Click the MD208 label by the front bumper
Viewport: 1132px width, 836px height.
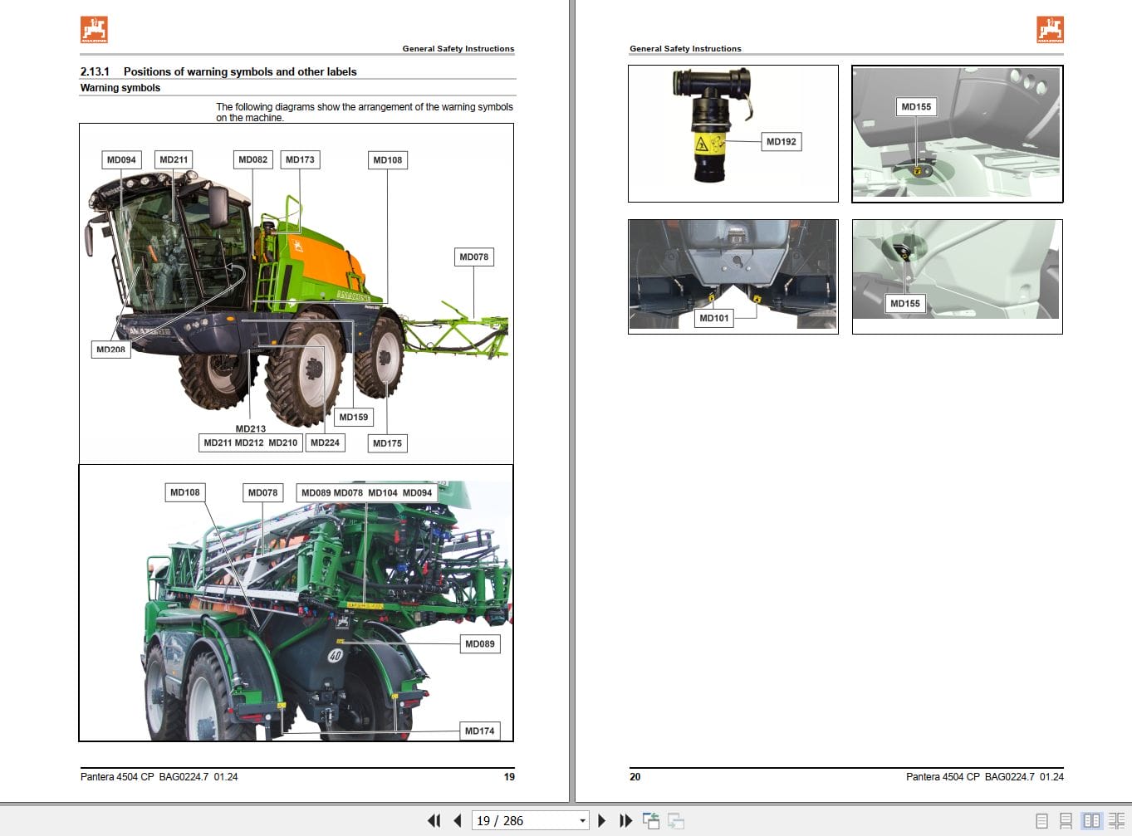(x=110, y=349)
